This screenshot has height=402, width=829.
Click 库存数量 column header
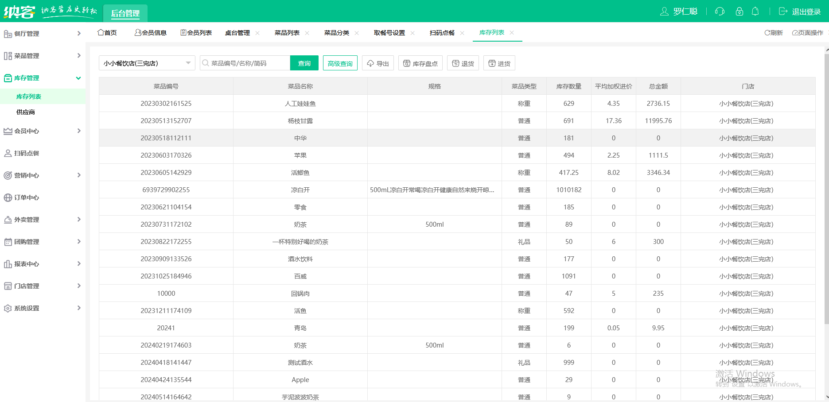click(569, 86)
